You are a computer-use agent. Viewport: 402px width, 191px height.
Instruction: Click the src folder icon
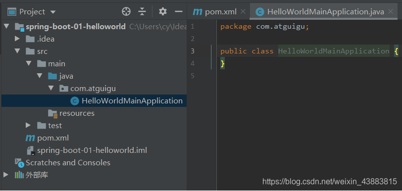point(30,51)
